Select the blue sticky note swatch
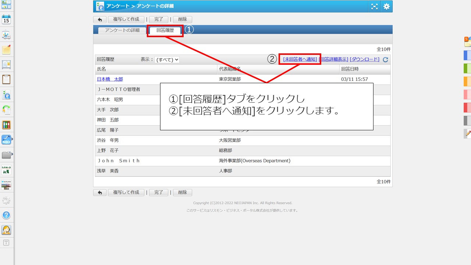This screenshot has width=471, height=265. pos(467,56)
